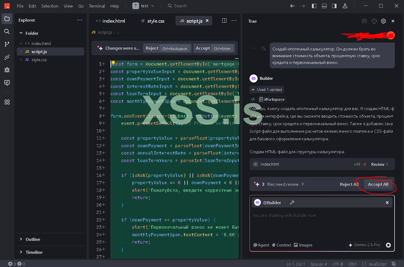
Task: Open chat history clock icon
Action: [374, 21]
